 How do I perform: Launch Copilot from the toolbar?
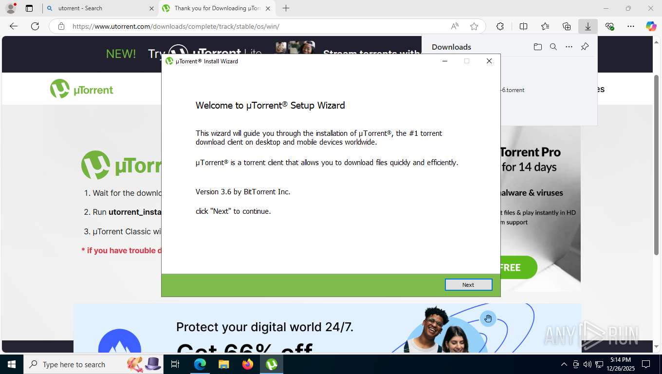[651, 26]
